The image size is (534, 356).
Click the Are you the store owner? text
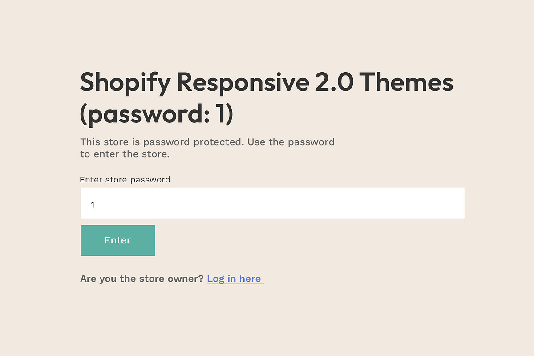point(142,279)
